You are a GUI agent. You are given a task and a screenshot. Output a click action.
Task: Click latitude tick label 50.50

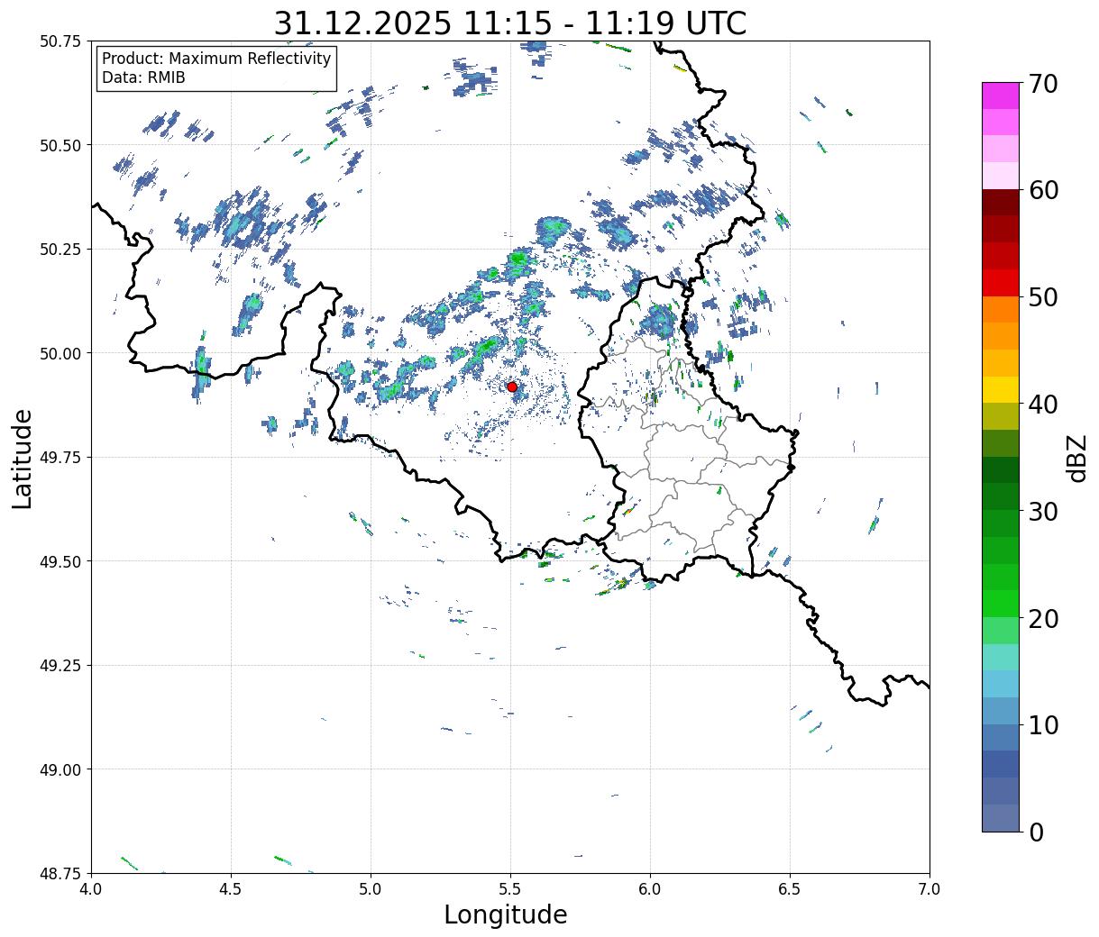click(60, 145)
